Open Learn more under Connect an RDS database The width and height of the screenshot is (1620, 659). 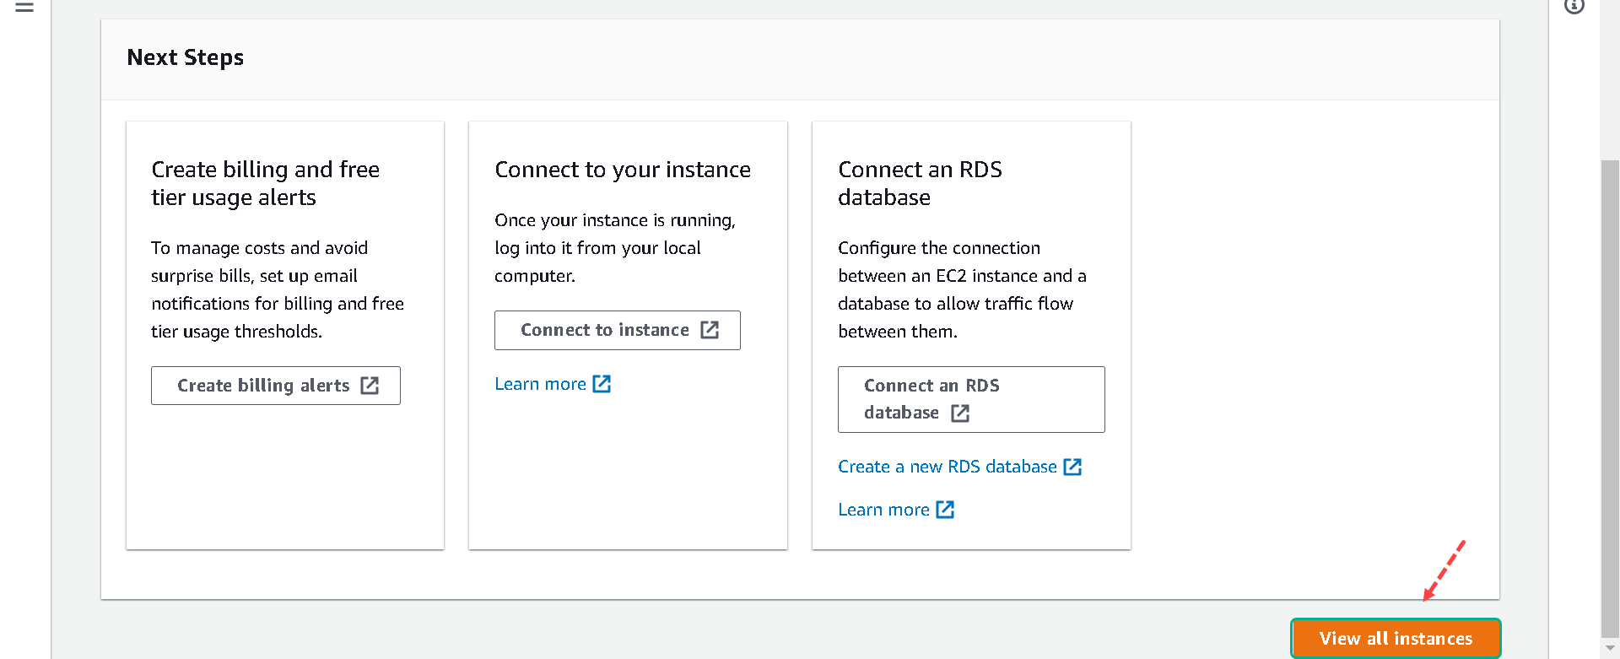click(896, 510)
